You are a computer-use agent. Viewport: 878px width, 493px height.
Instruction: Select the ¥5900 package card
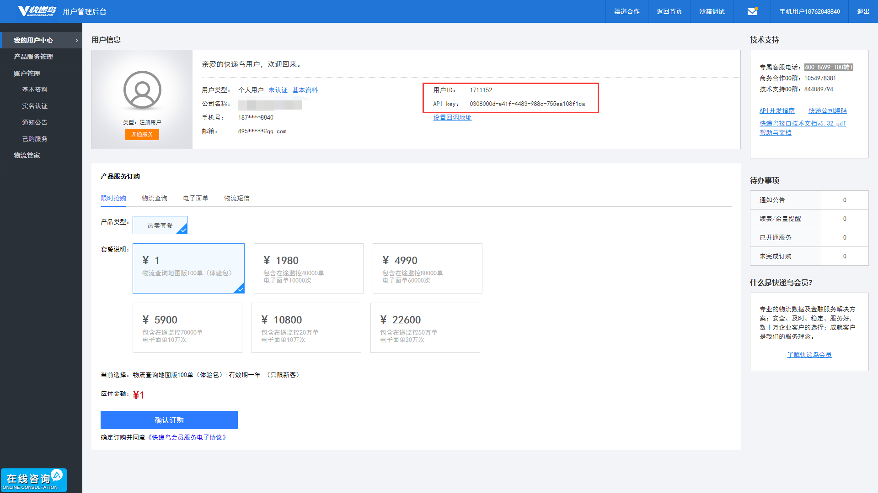coord(187,328)
